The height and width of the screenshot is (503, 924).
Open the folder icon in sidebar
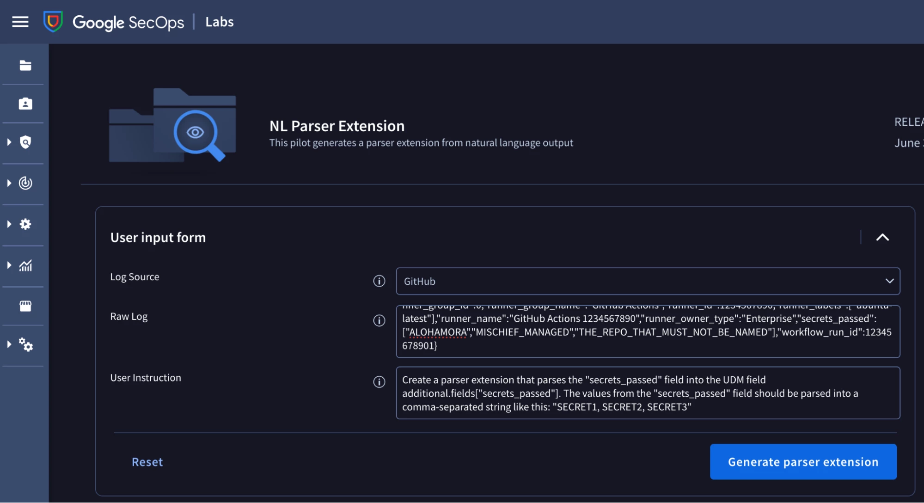pos(25,66)
